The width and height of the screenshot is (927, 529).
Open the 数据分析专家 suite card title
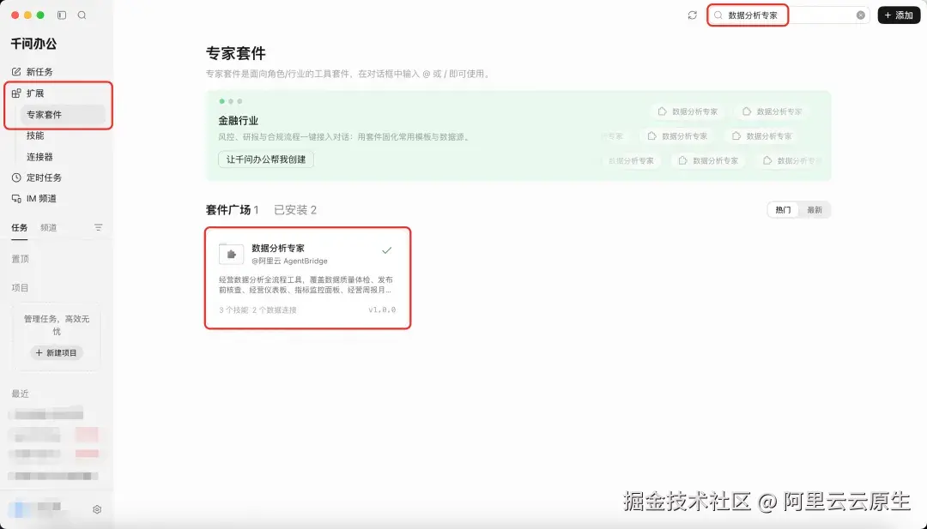pos(278,248)
